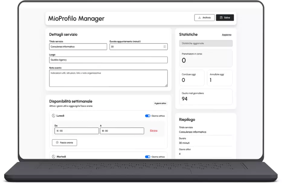
Task: Open the Archivio button
Action: click(x=204, y=18)
